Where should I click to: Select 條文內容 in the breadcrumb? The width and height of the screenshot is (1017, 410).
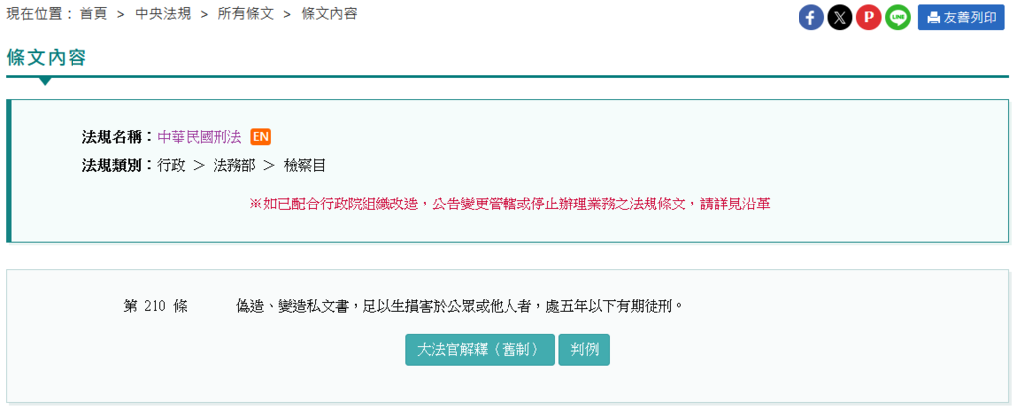tap(329, 14)
